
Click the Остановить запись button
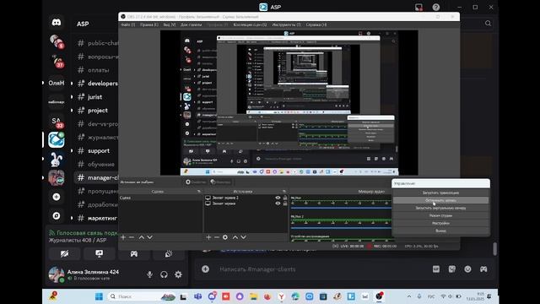pyautogui.click(x=440, y=200)
